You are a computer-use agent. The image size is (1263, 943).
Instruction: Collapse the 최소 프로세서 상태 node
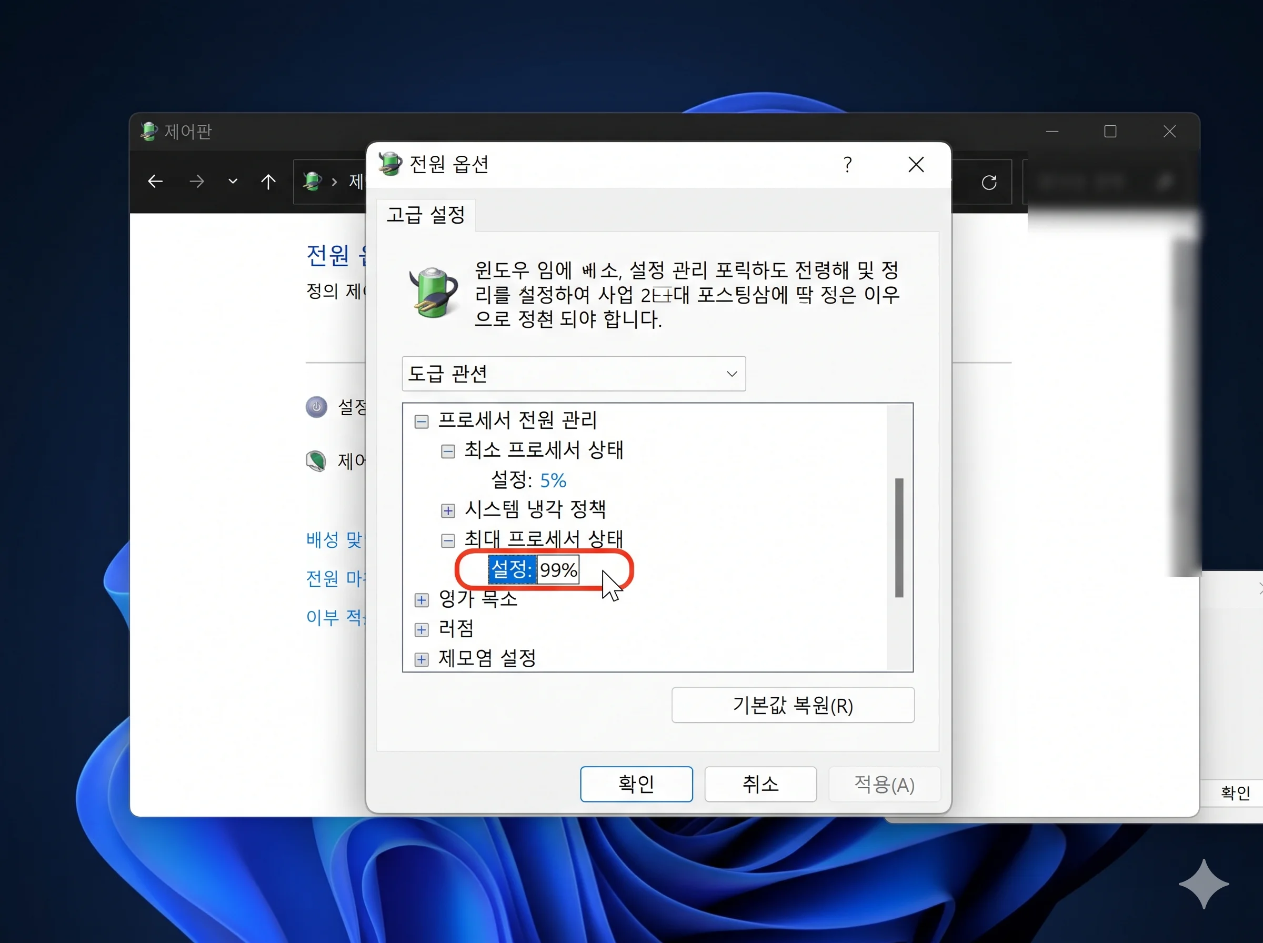coord(448,451)
